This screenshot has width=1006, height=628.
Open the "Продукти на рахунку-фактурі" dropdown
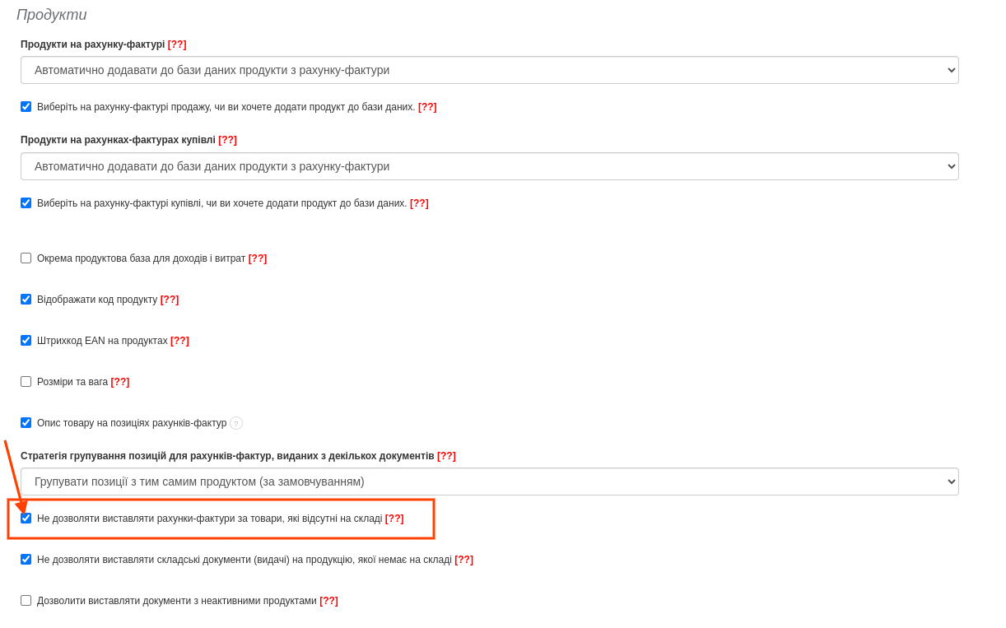(489, 70)
